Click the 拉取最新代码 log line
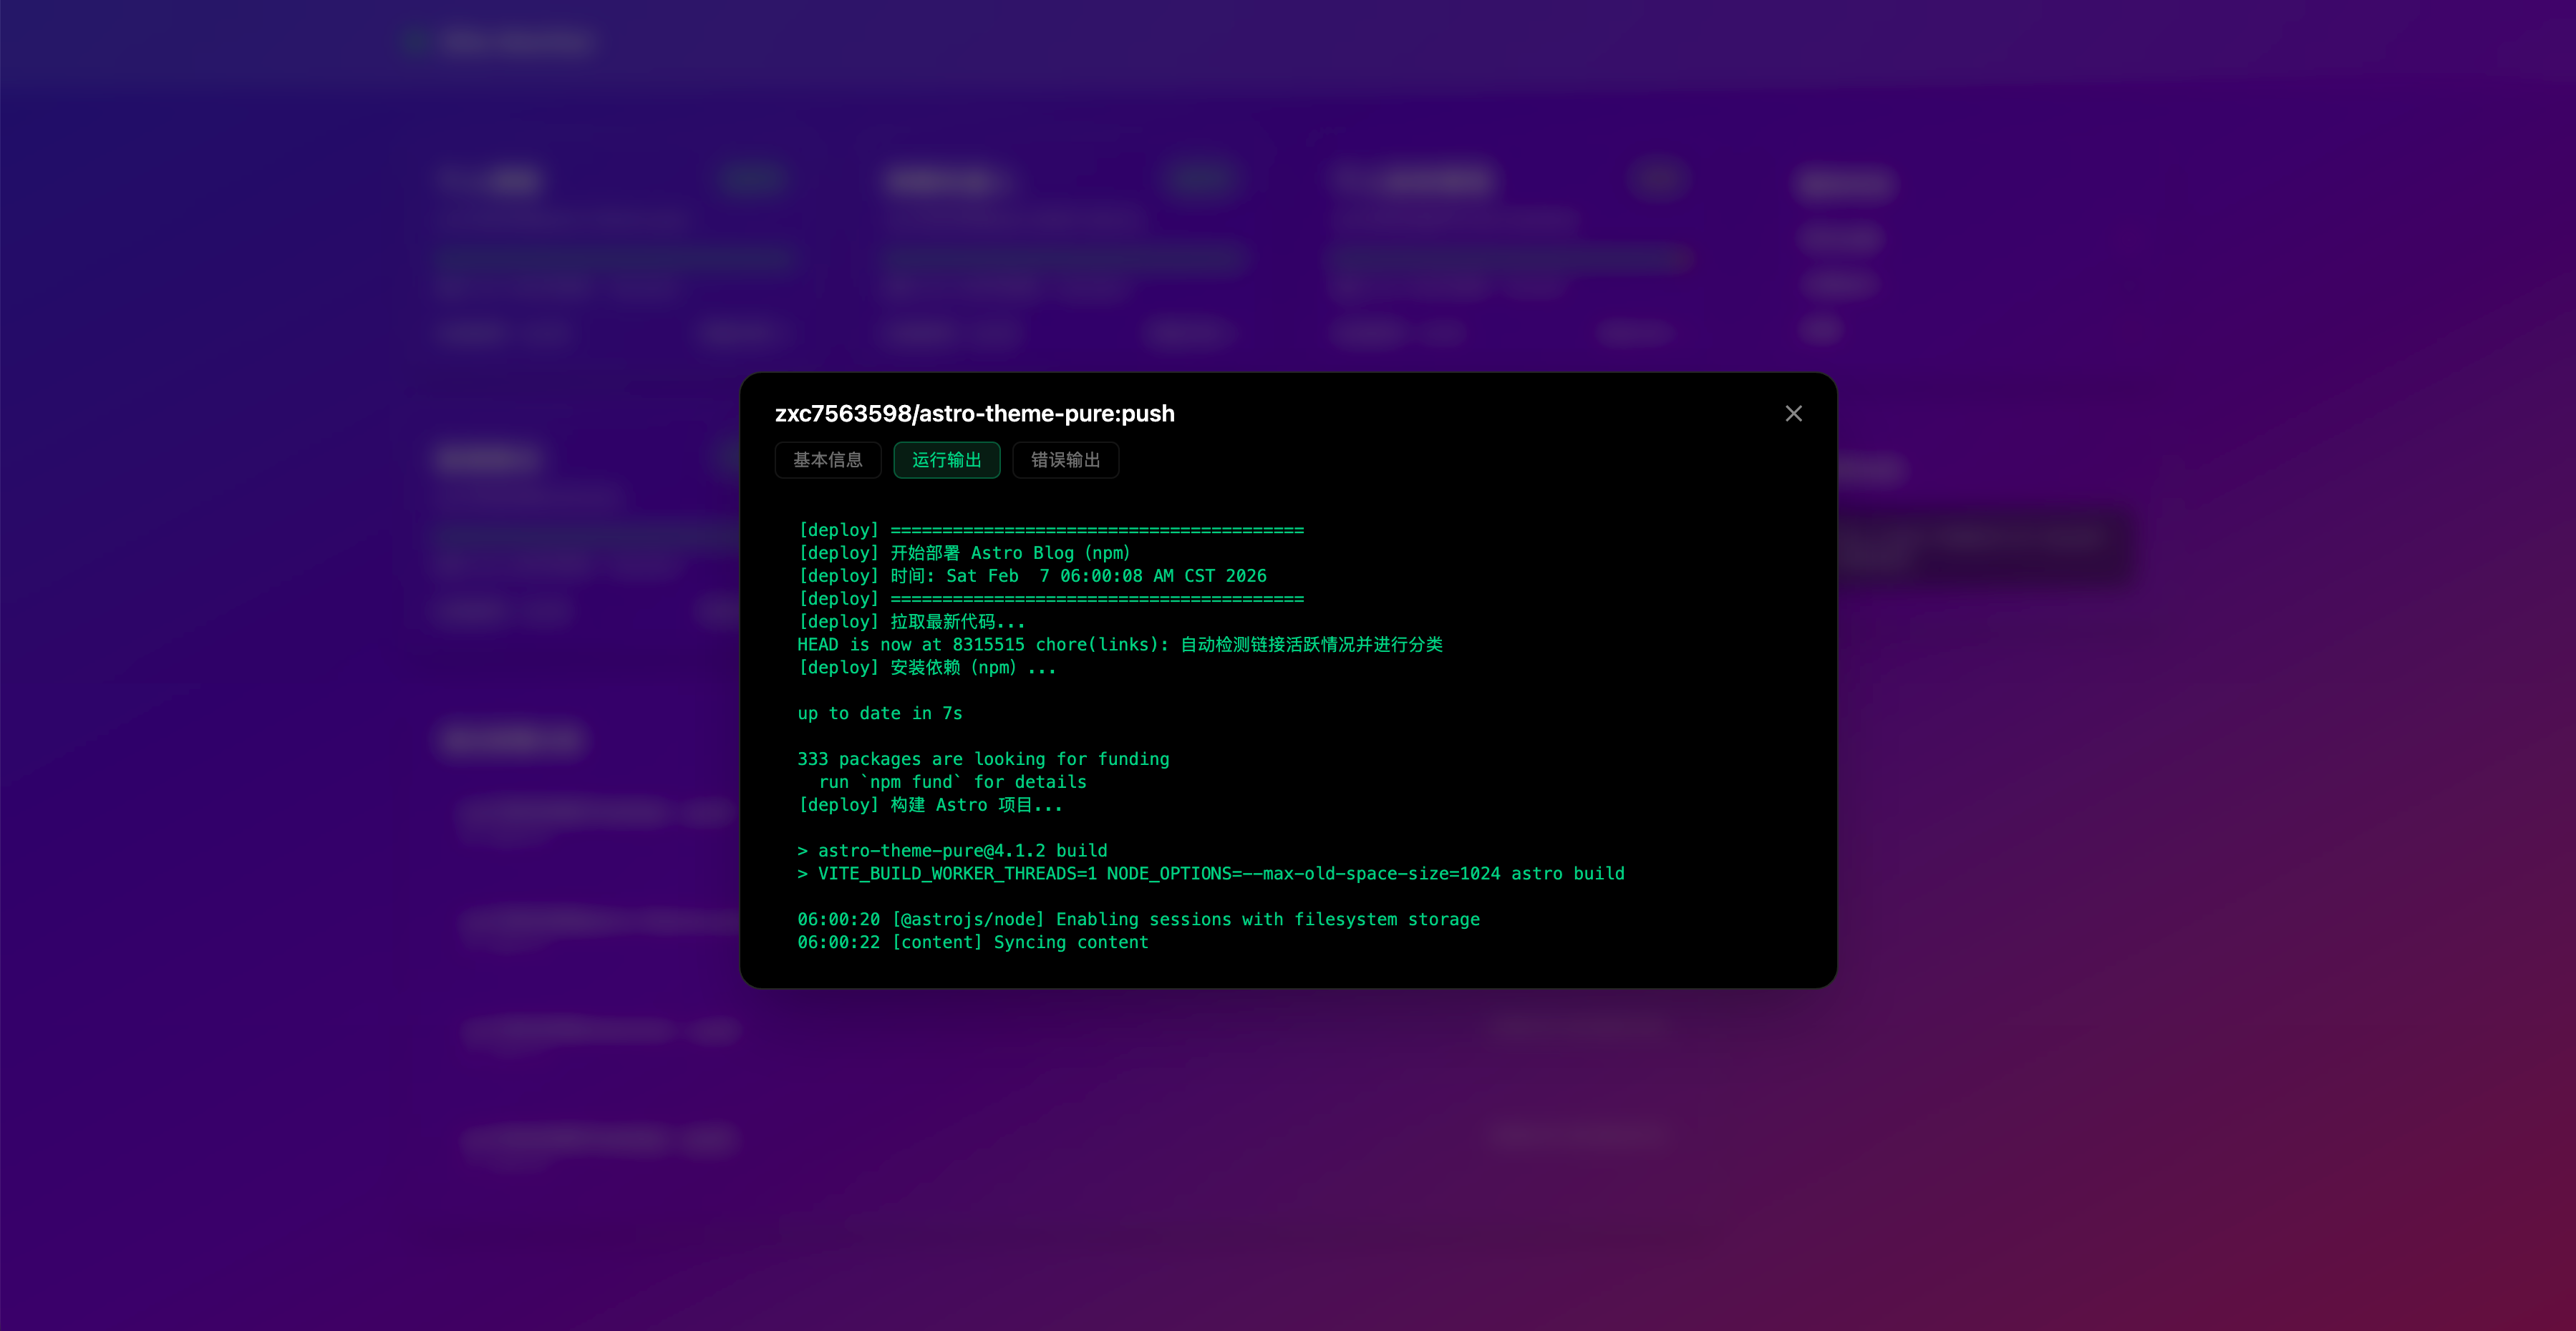 (x=911, y=622)
